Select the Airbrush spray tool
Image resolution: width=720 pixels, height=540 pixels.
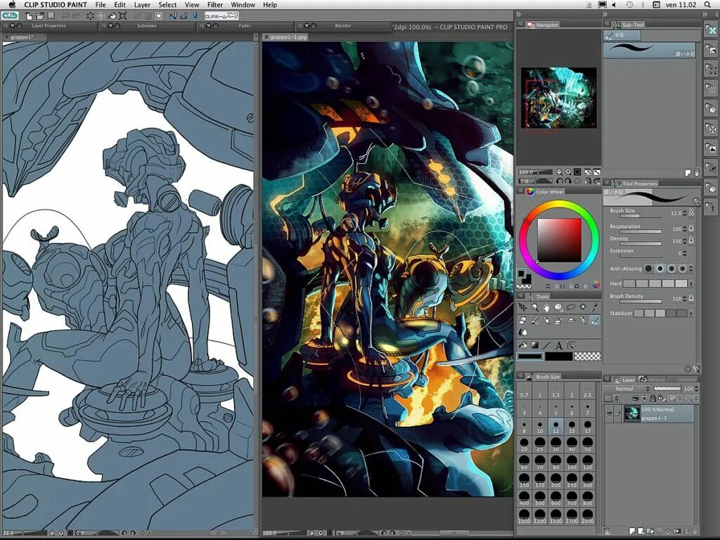[559, 321]
